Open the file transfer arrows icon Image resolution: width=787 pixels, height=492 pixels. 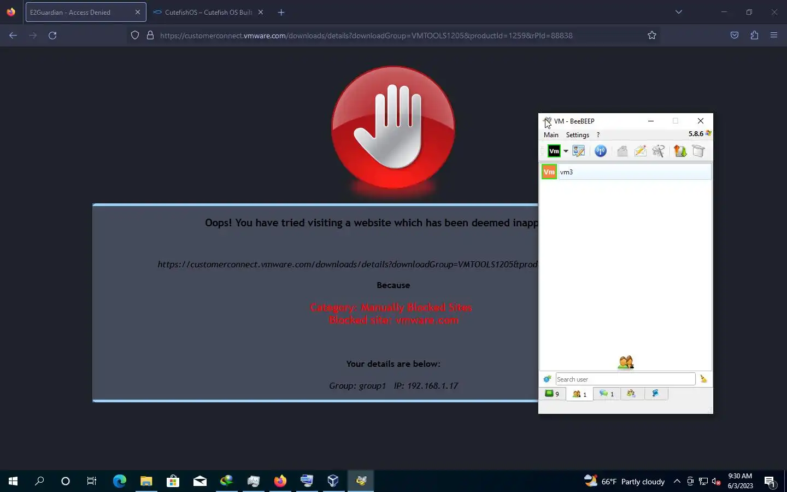[x=680, y=151]
